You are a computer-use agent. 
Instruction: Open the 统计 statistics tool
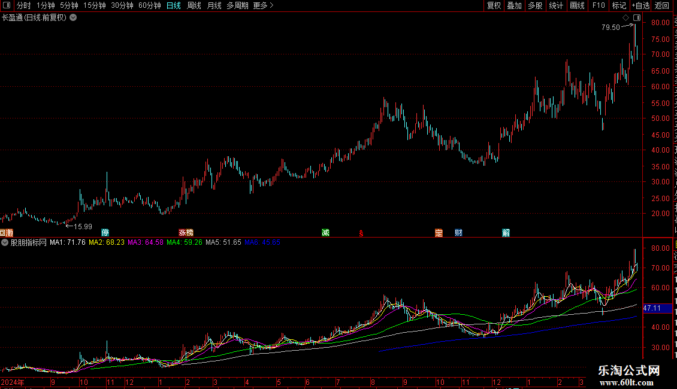point(555,5)
